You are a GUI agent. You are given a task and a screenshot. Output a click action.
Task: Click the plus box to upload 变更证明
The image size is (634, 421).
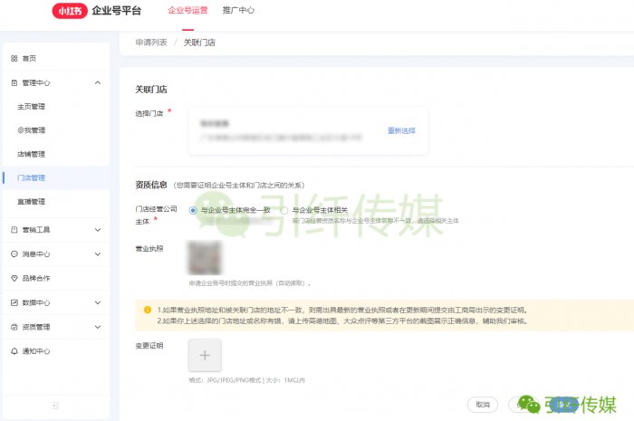(204, 356)
